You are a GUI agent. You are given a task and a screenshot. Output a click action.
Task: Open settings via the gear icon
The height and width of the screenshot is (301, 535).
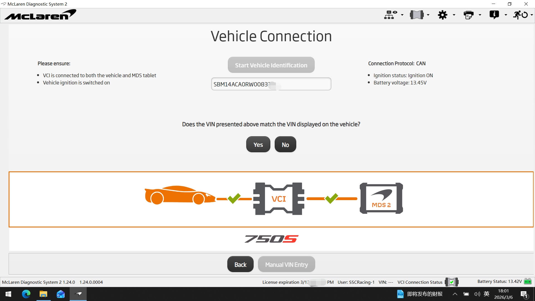pos(442,15)
